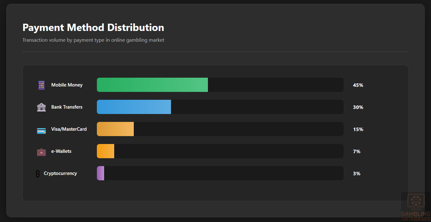Click the Bank Transfers building icon

pos(41,107)
